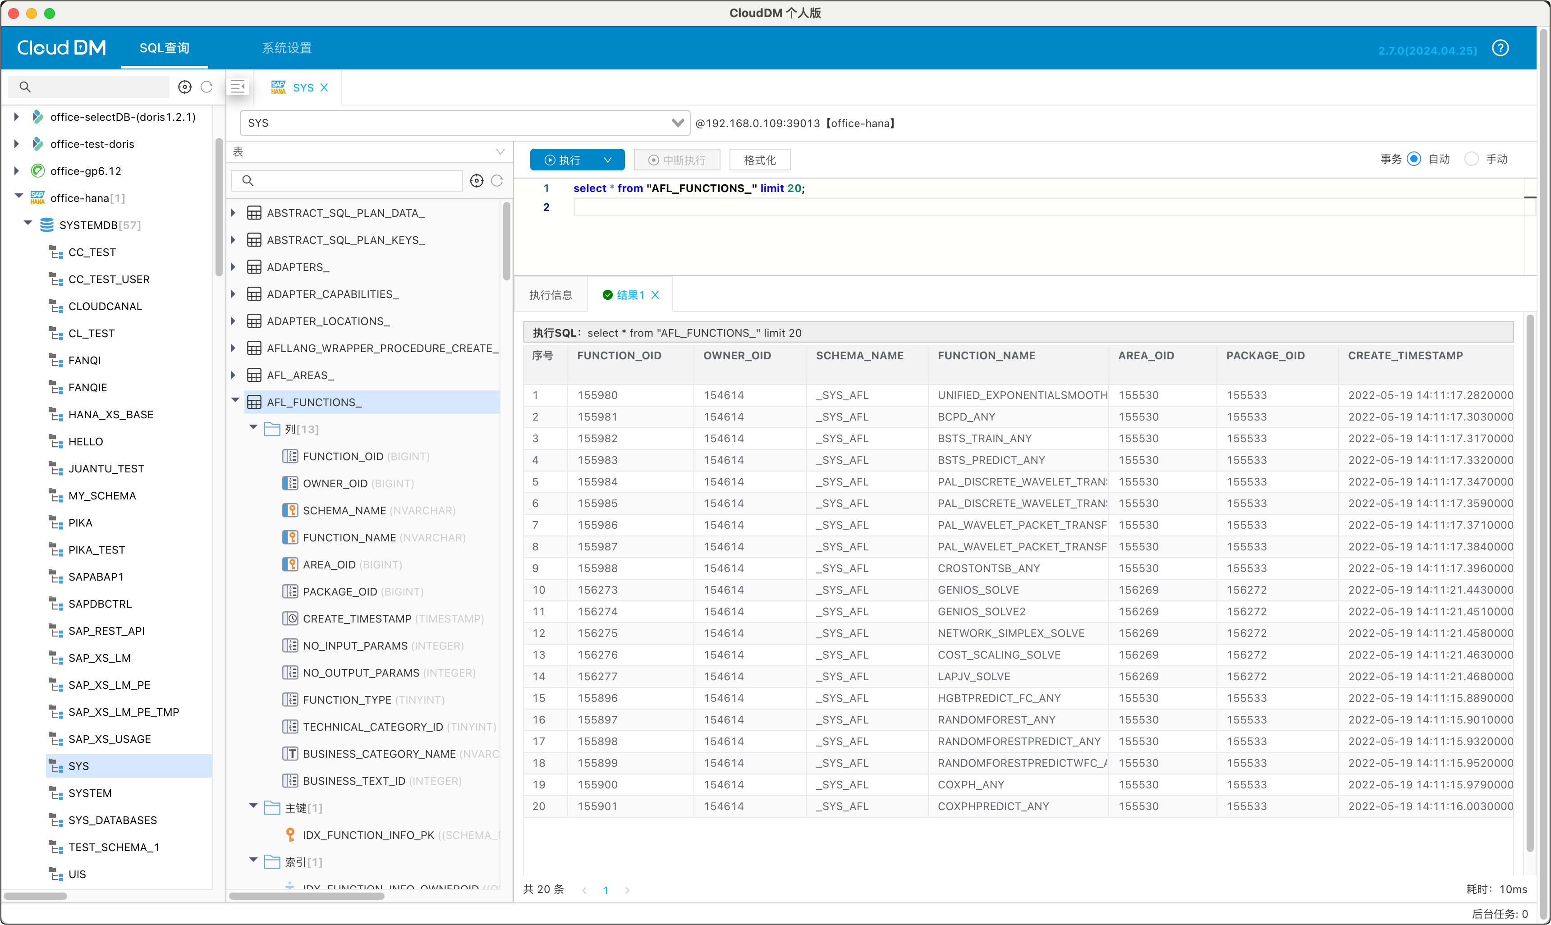Focus the connection search field
The height and width of the screenshot is (925, 1551).
(89, 87)
